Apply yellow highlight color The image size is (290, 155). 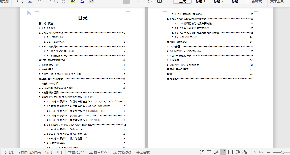(73, 1)
